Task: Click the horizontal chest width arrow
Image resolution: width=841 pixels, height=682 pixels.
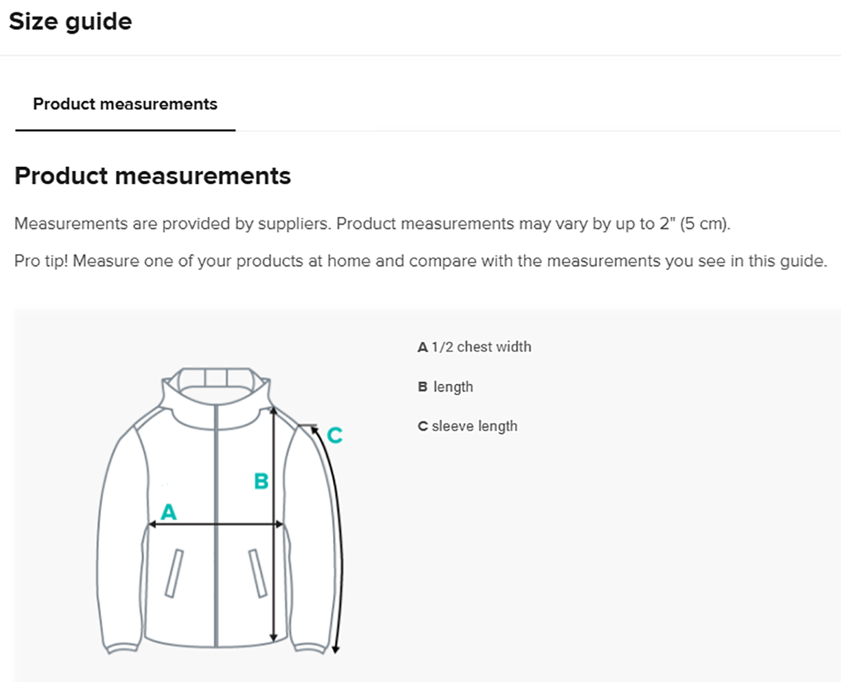Action: point(216,524)
